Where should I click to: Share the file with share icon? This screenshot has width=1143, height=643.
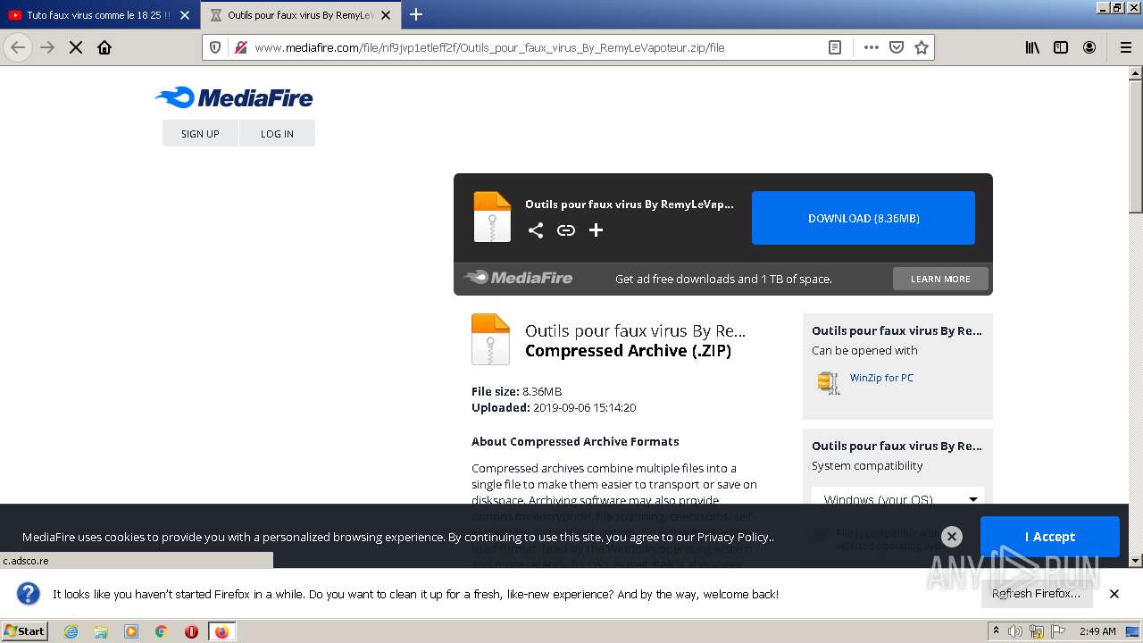[x=536, y=230]
